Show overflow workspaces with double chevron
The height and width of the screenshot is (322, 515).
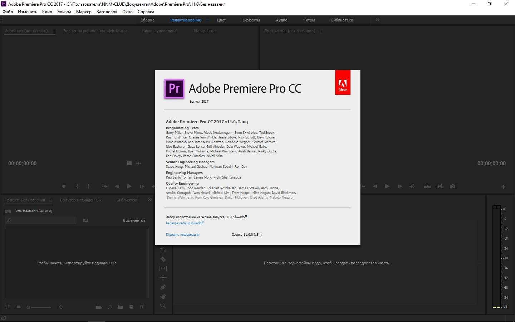tap(378, 20)
